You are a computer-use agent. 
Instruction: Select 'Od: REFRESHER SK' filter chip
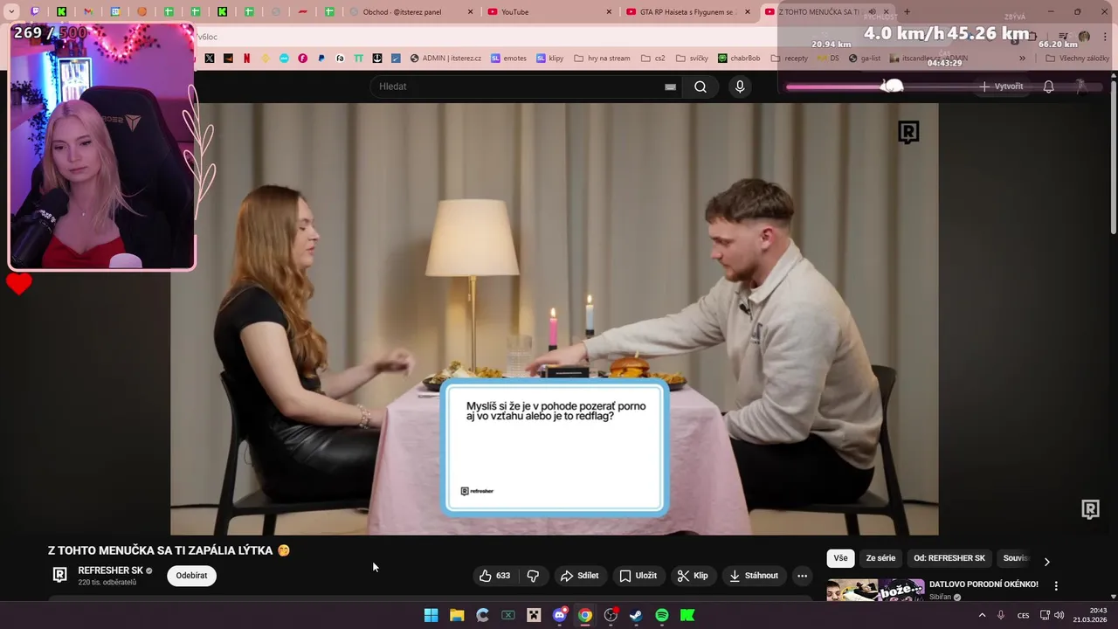click(949, 558)
